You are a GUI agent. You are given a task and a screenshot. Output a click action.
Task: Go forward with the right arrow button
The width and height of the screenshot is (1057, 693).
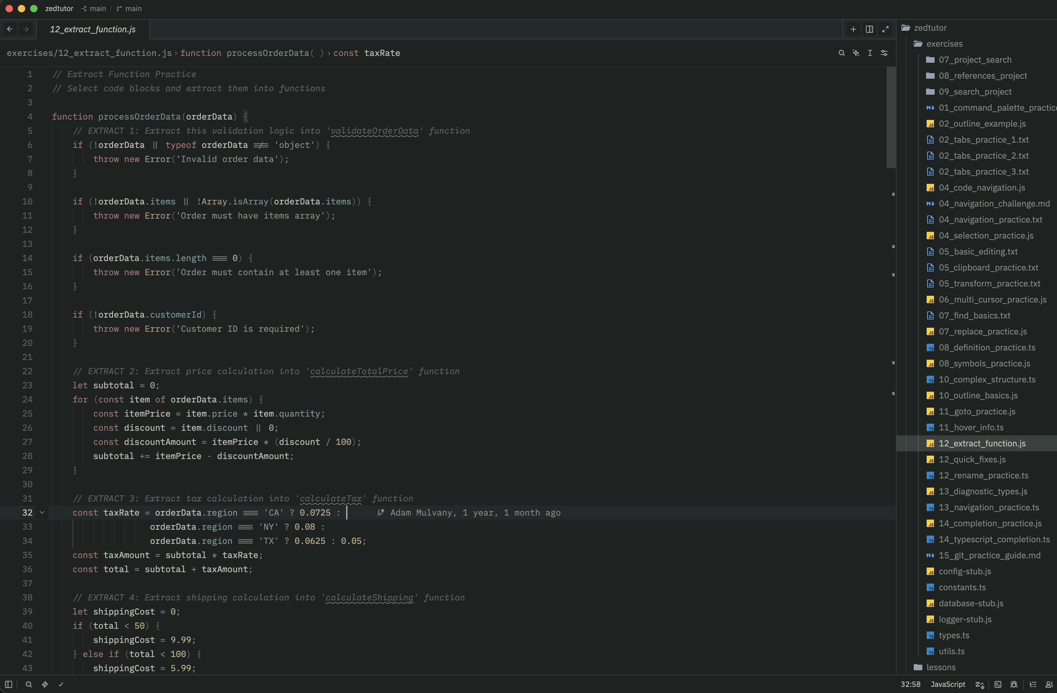point(26,29)
